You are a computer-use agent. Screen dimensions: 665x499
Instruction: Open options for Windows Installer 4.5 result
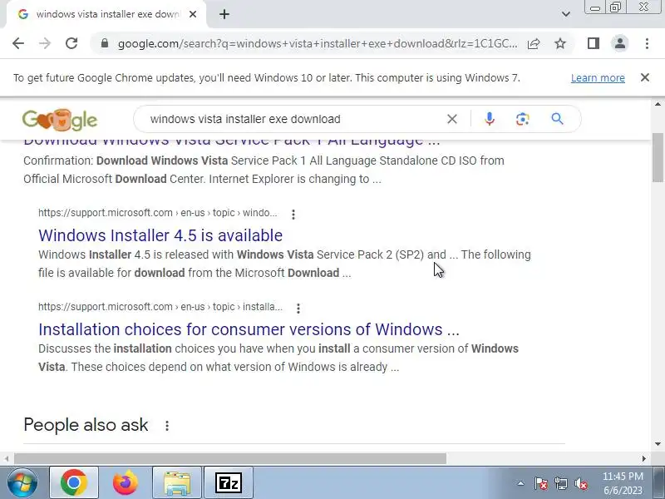[x=293, y=215]
